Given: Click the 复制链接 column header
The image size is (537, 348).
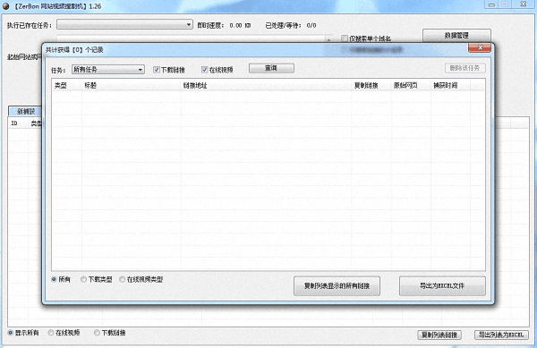Looking at the screenshot, I should pyautogui.click(x=371, y=86).
